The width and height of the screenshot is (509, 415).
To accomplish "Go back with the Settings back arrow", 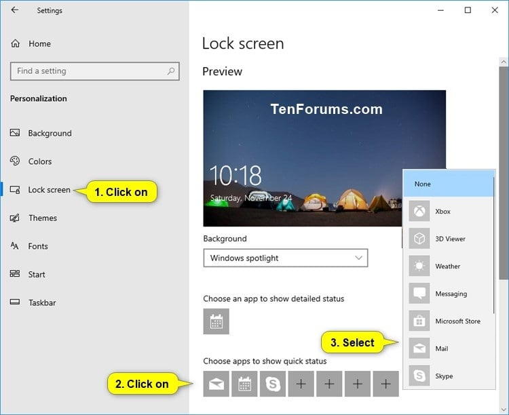I will coord(15,10).
